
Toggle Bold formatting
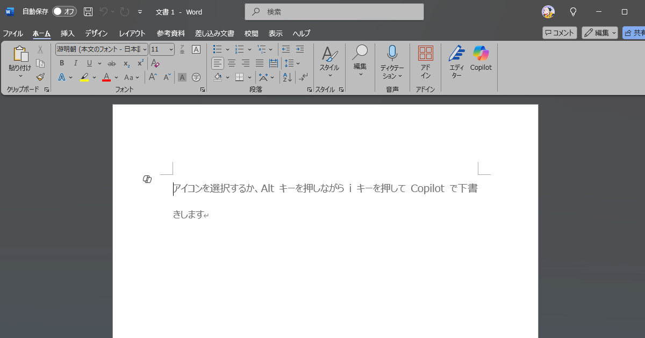coord(62,63)
